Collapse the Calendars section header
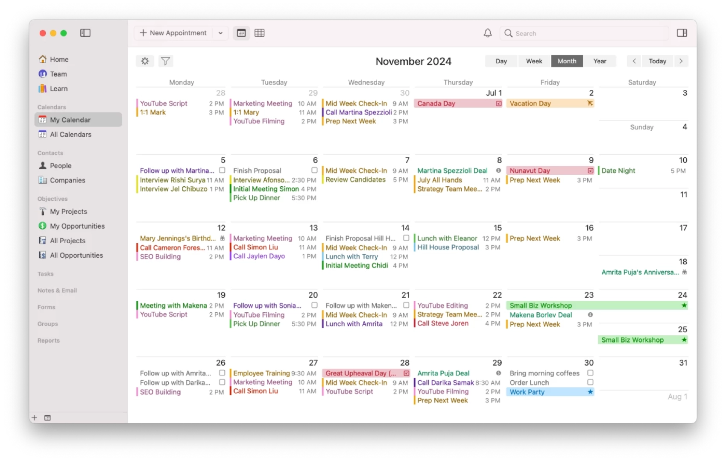This screenshot has width=726, height=458. 51,107
